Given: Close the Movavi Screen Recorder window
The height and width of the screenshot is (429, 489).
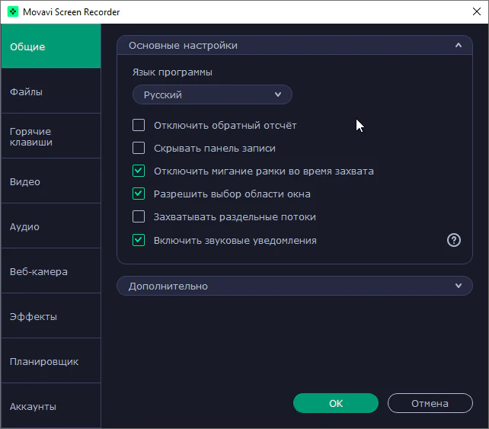Looking at the screenshot, I should (x=477, y=12).
